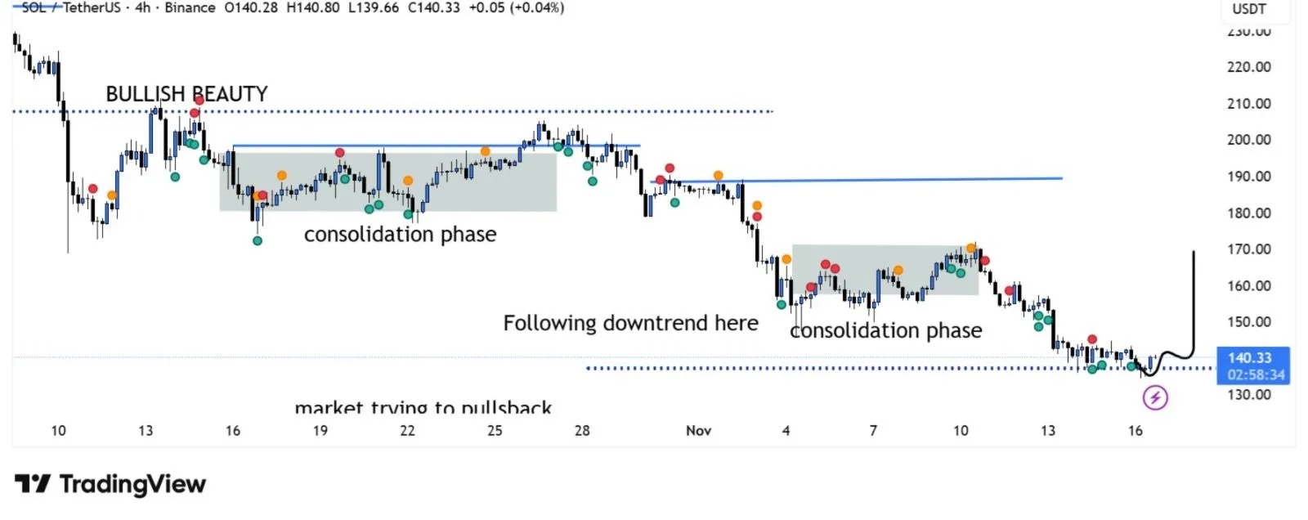Click the purple lightning bolt icon
This screenshot has height=520, width=1308.
coord(1154,398)
